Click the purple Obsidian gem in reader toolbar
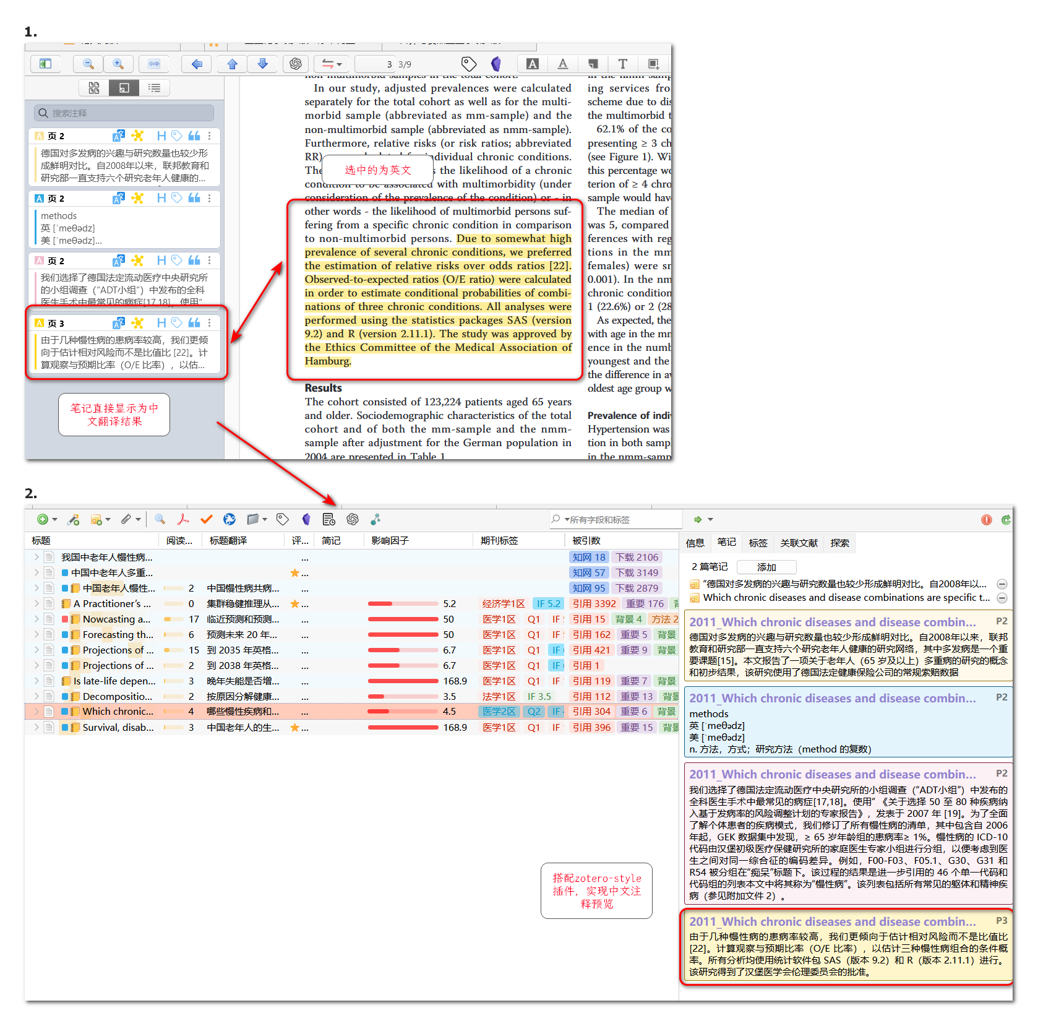Viewport: 1038px width, 1026px height. pos(495,64)
